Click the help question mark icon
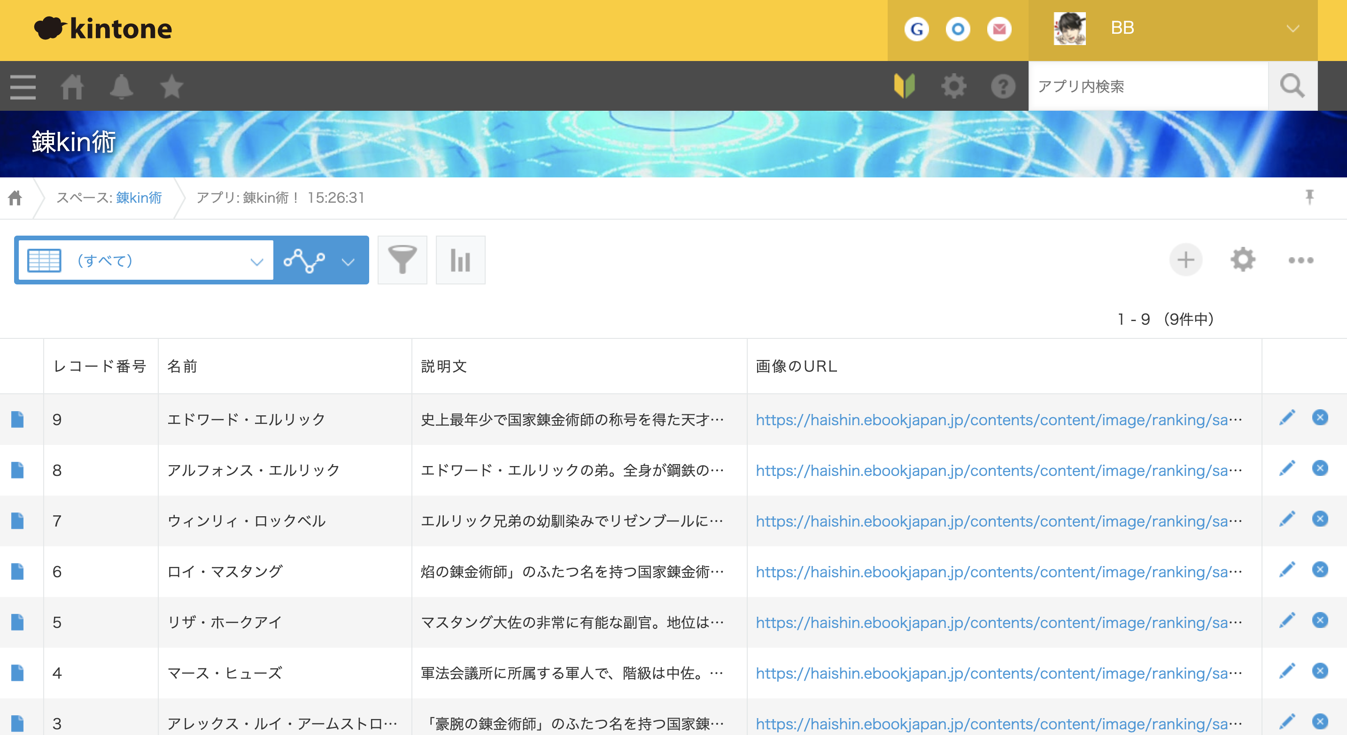Screen dimensions: 1347x735 (1003, 86)
